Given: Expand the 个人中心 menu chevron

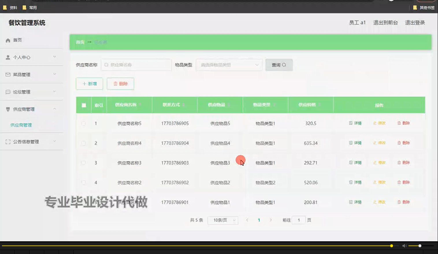Looking at the screenshot, I should coord(54,57).
